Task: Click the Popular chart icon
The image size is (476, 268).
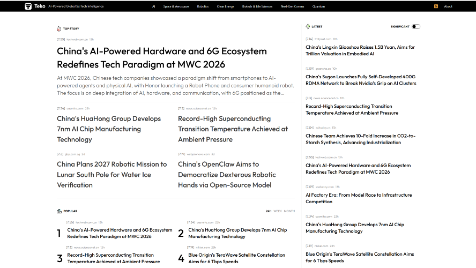Action: [59, 211]
